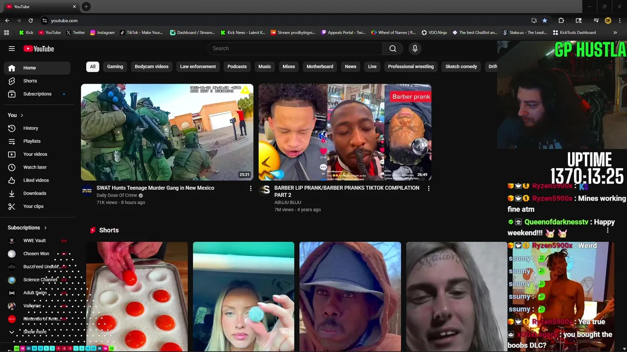
Task: Select the Podcasts filter chip
Action: [237, 66]
